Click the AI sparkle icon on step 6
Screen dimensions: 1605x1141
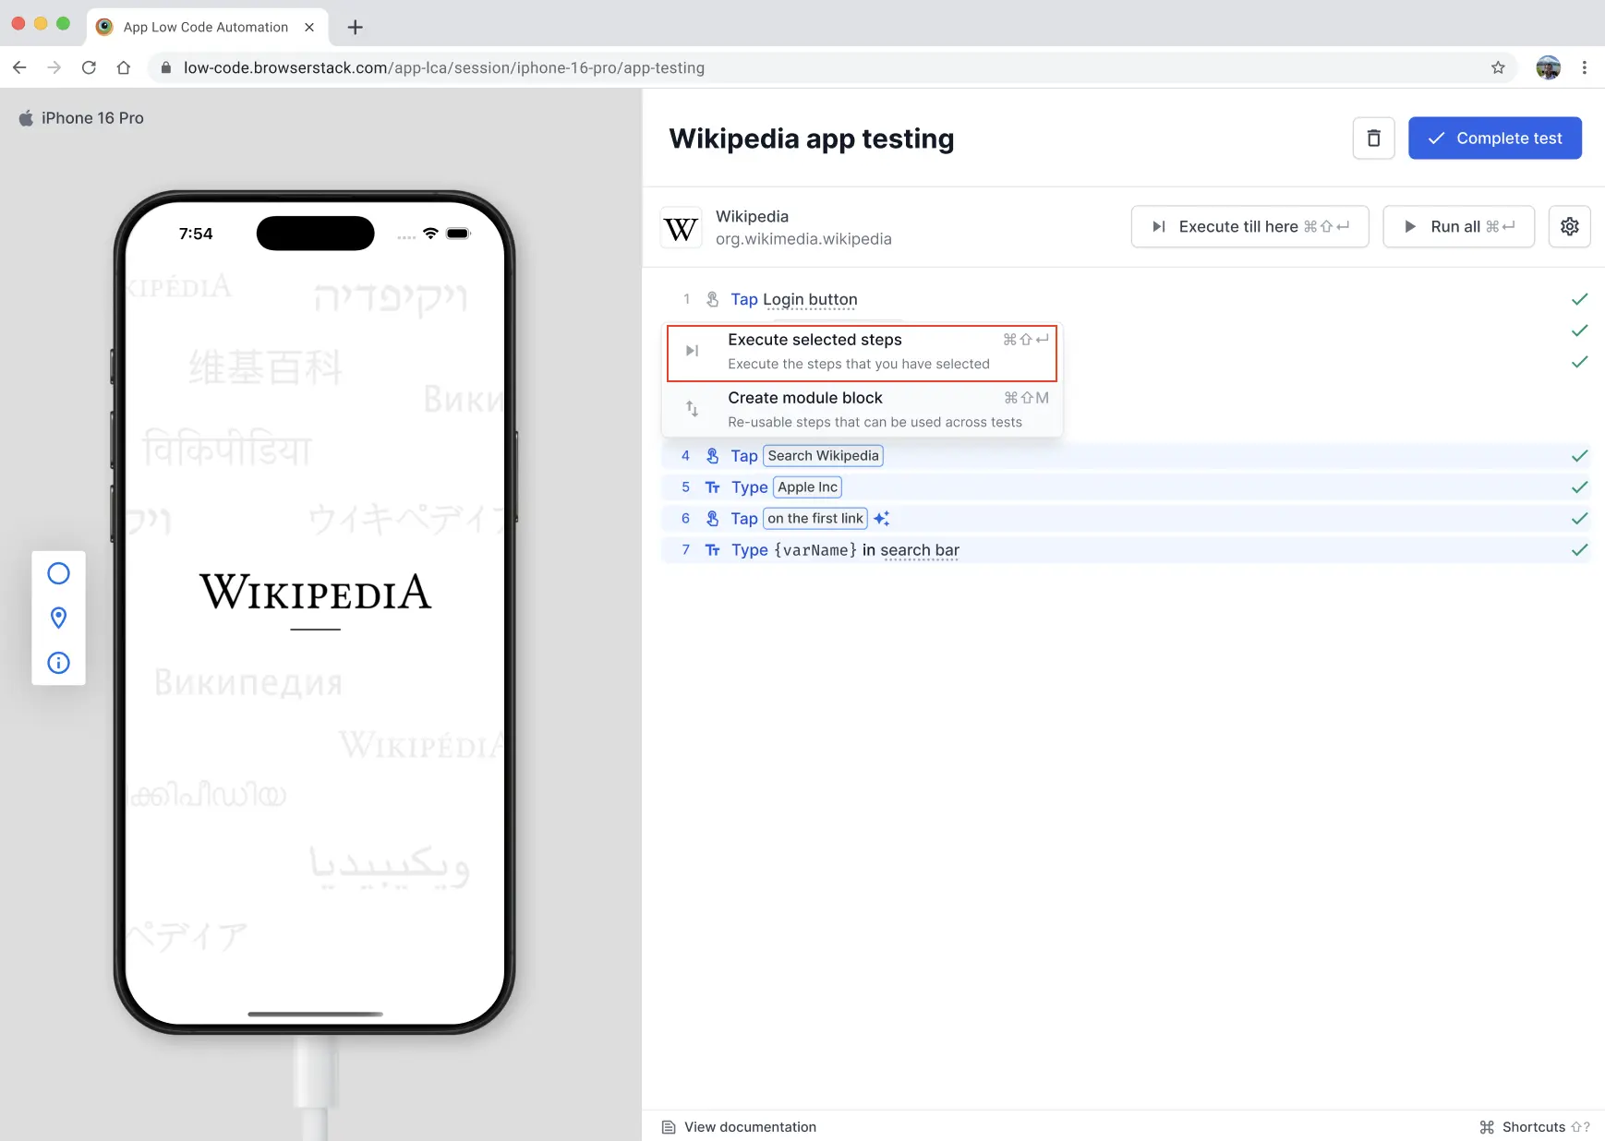(x=882, y=519)
